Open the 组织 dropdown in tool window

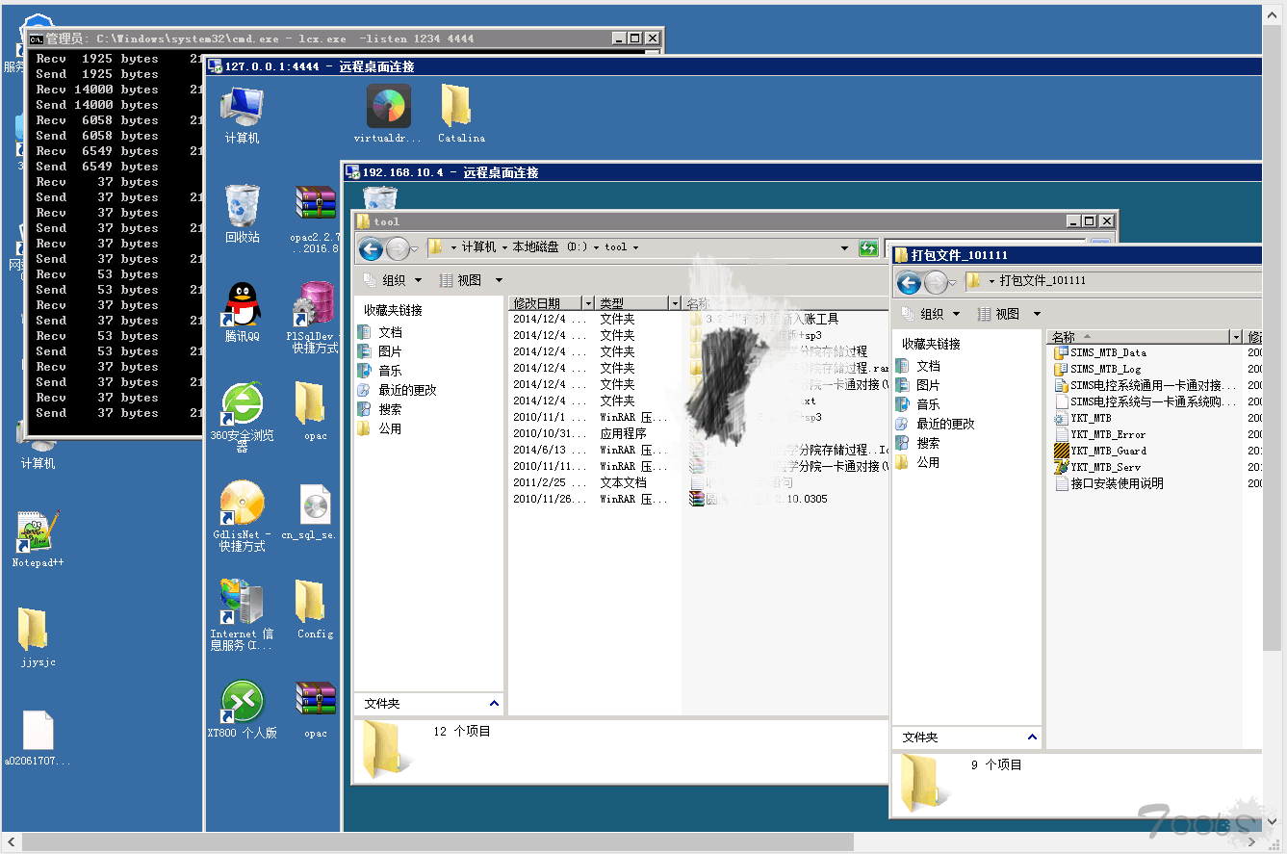tap(393, 280)
